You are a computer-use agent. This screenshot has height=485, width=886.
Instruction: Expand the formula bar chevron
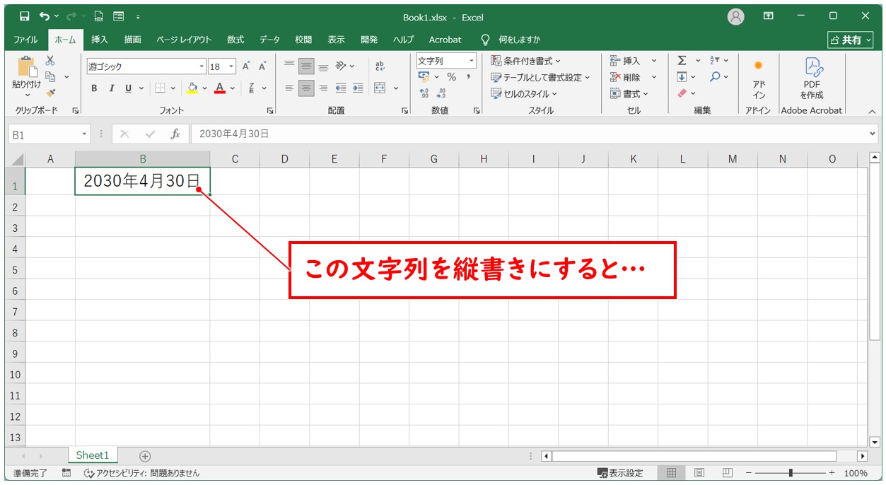[872, 134]
